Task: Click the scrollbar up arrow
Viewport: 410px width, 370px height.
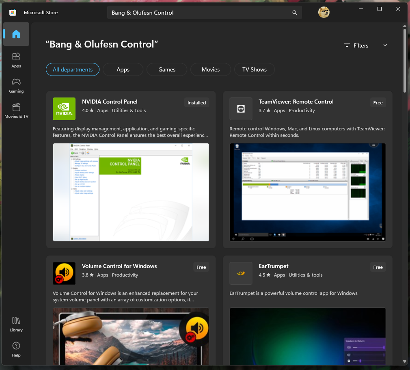Action: pyautogui.click(x=404, y=26)
